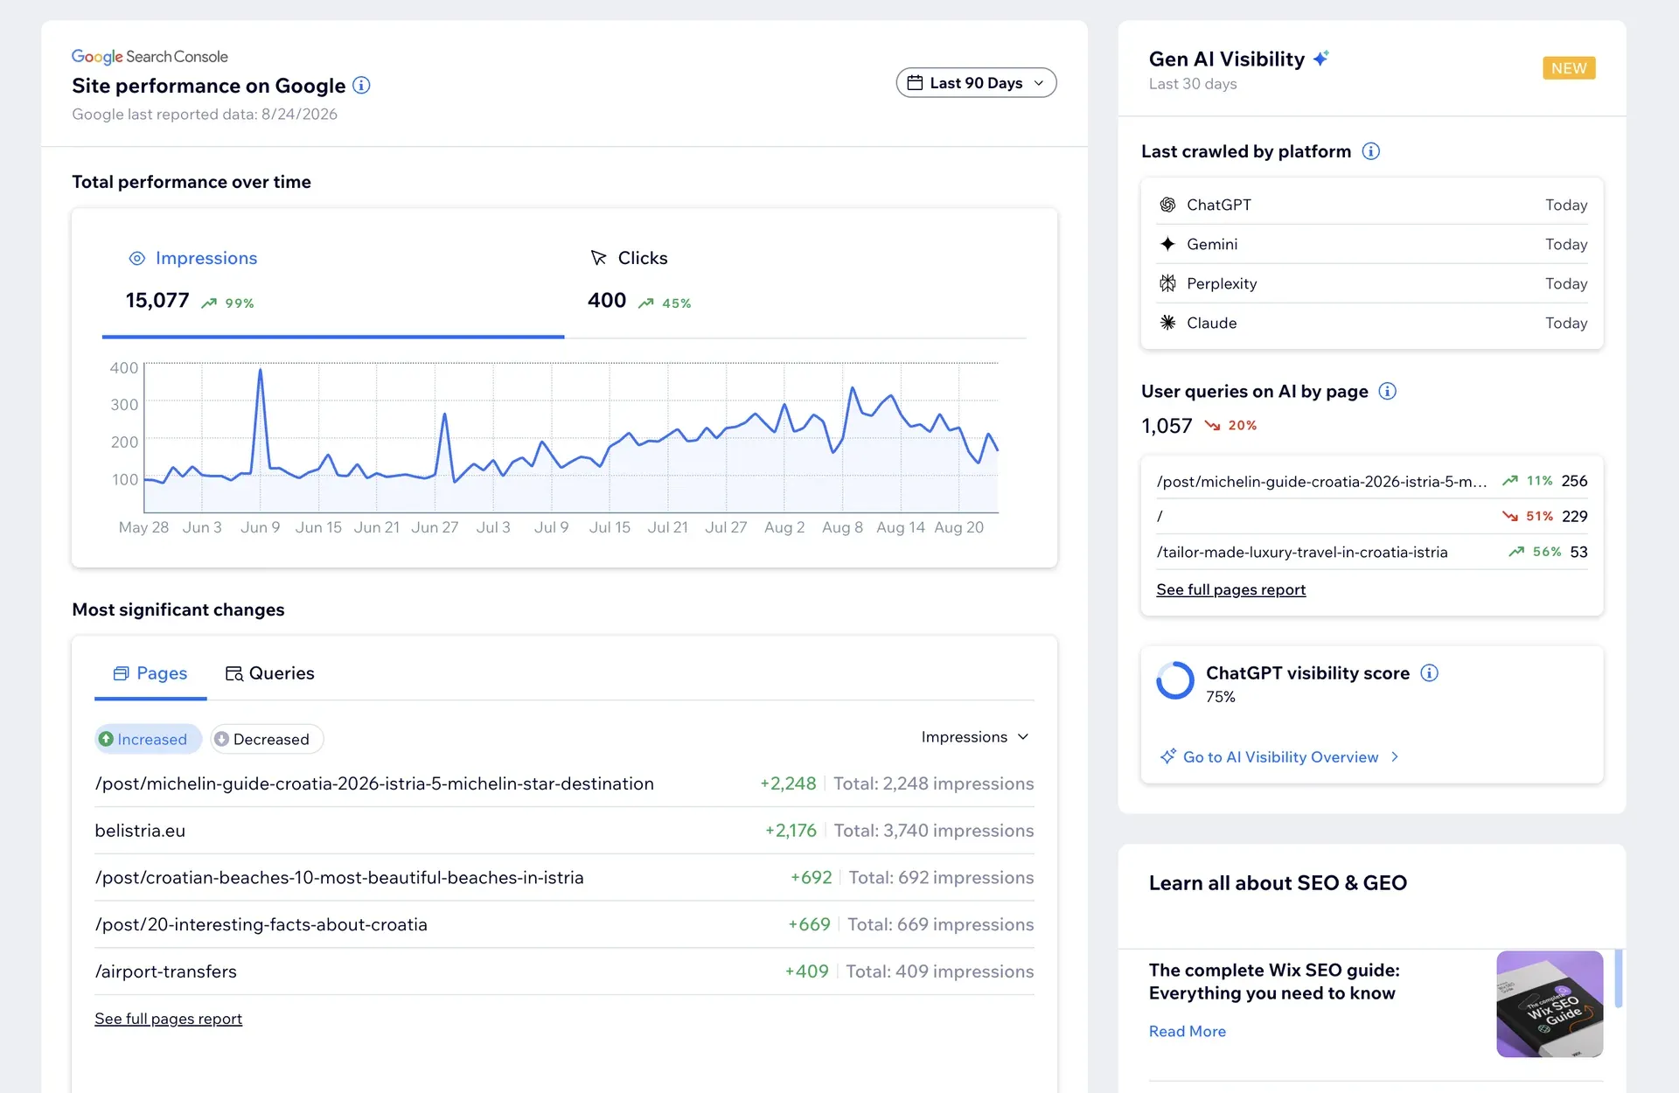This screenshot has height=1093, width=1679.
Task: Click info icon beside ChatGPT visibility score
Action: click(x=1430, y=672)
